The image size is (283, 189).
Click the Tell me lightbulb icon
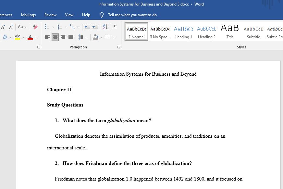[102, 15]
